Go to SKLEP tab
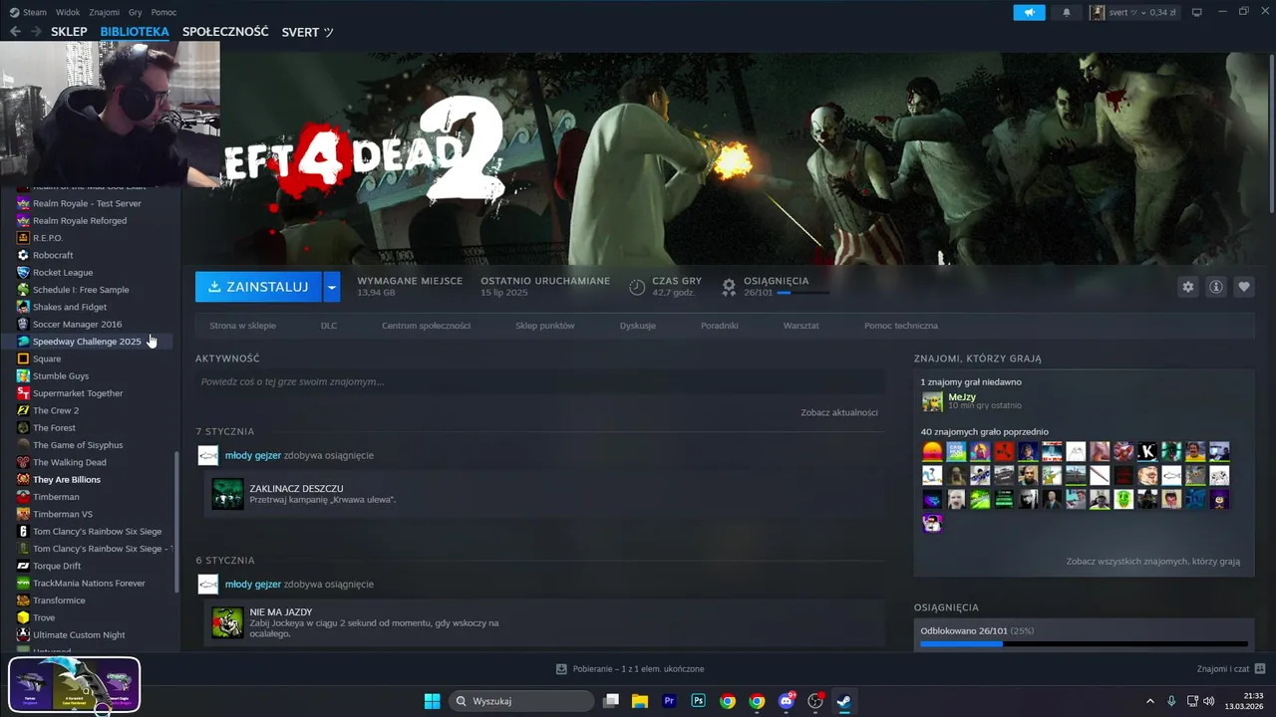 pos(69,32)
